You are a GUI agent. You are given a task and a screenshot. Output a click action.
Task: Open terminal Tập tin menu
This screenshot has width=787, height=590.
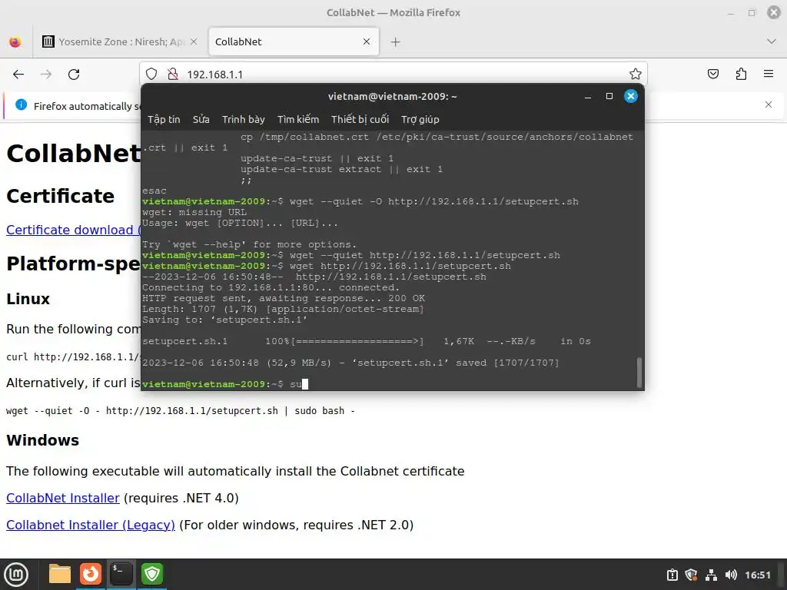pos(164,119)
